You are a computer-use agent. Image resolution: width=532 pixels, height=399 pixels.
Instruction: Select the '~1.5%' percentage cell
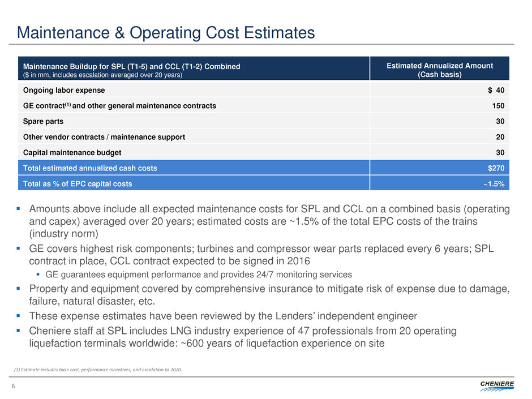494,183
